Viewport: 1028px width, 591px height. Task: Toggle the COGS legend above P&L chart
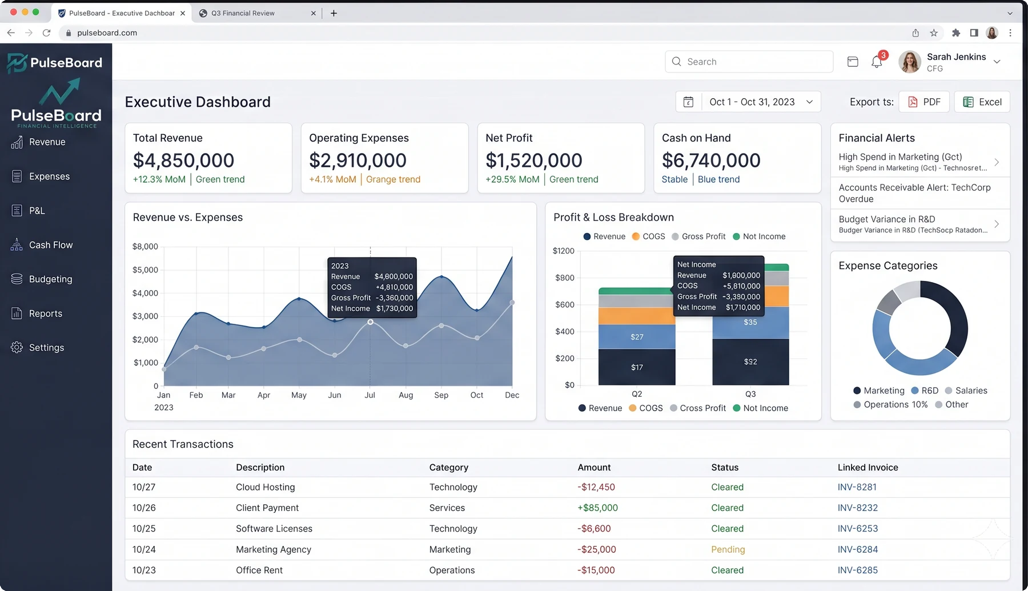point(648,236)
